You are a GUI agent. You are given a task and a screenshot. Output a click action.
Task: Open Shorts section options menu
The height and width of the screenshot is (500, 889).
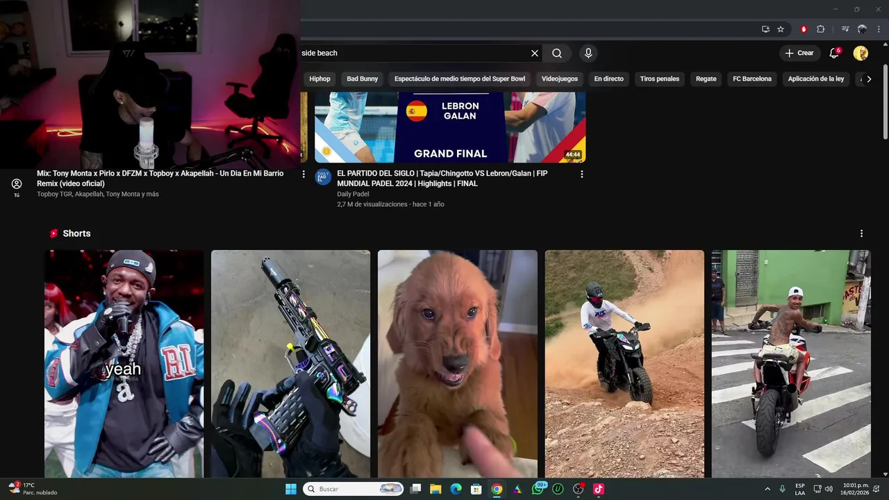(x=862, y=234)
